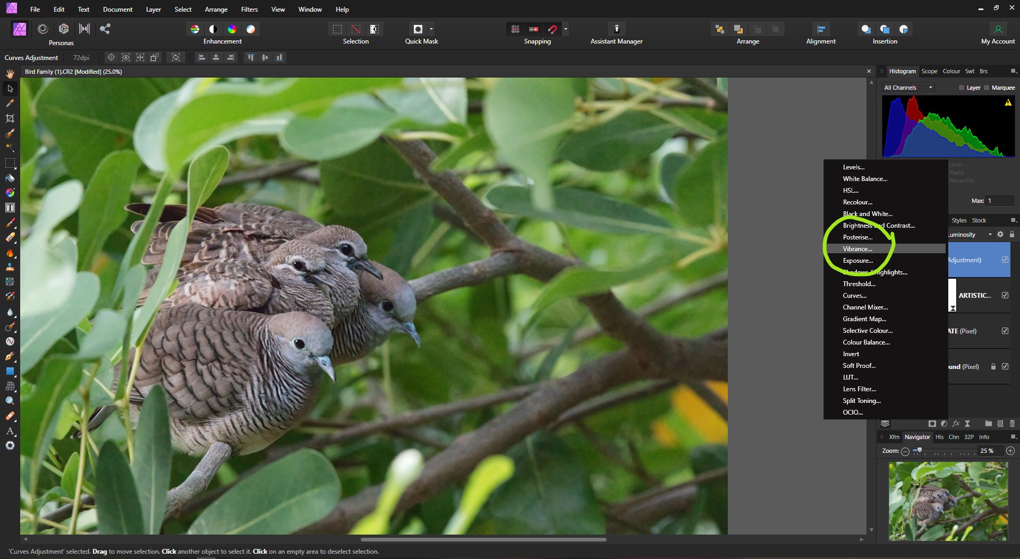Select the Crop tool in the left toolbar
1020x559 pixels.
tap(10, 118)
